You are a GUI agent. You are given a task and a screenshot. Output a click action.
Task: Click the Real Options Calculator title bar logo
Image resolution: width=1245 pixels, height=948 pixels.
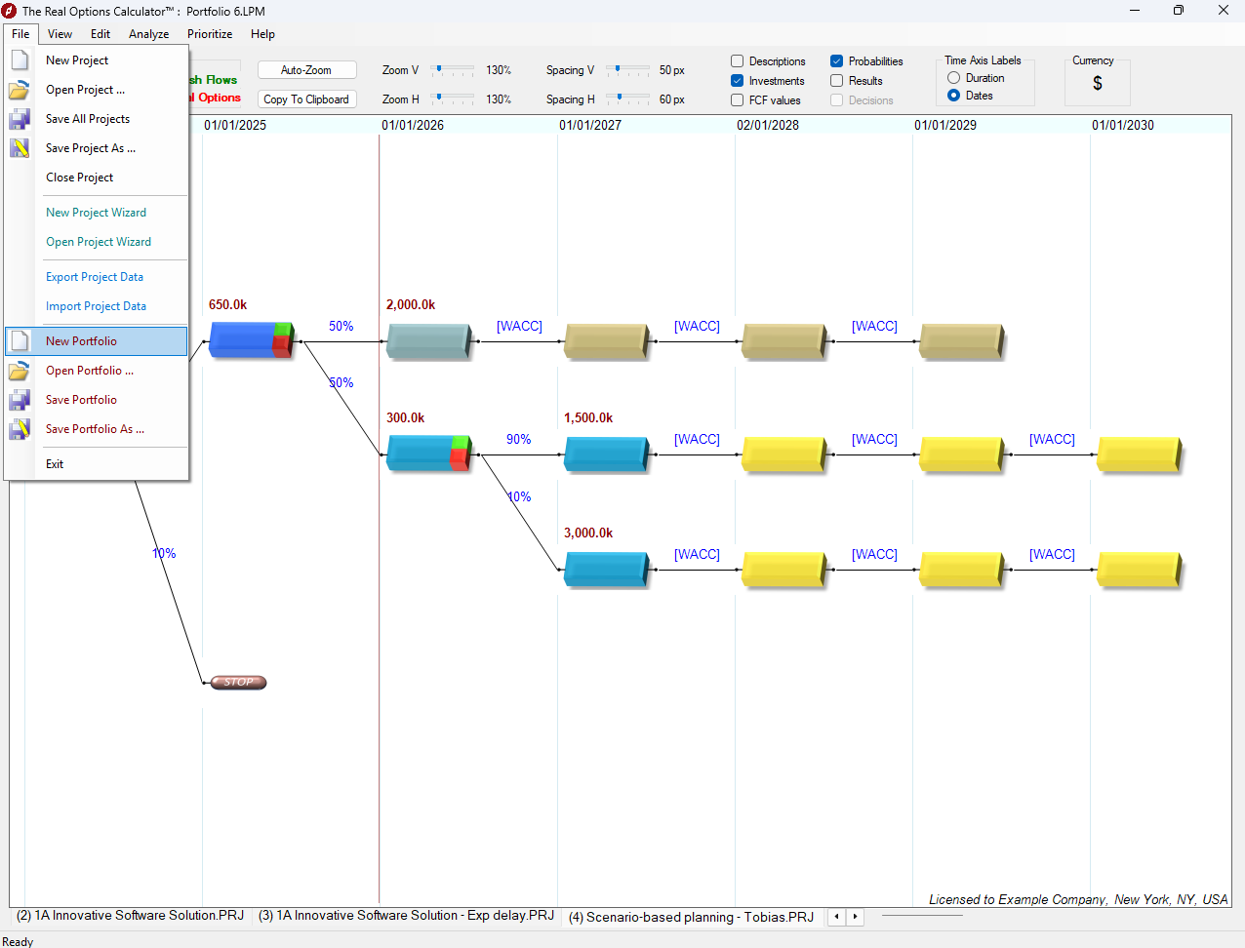(x=11, y=11)
